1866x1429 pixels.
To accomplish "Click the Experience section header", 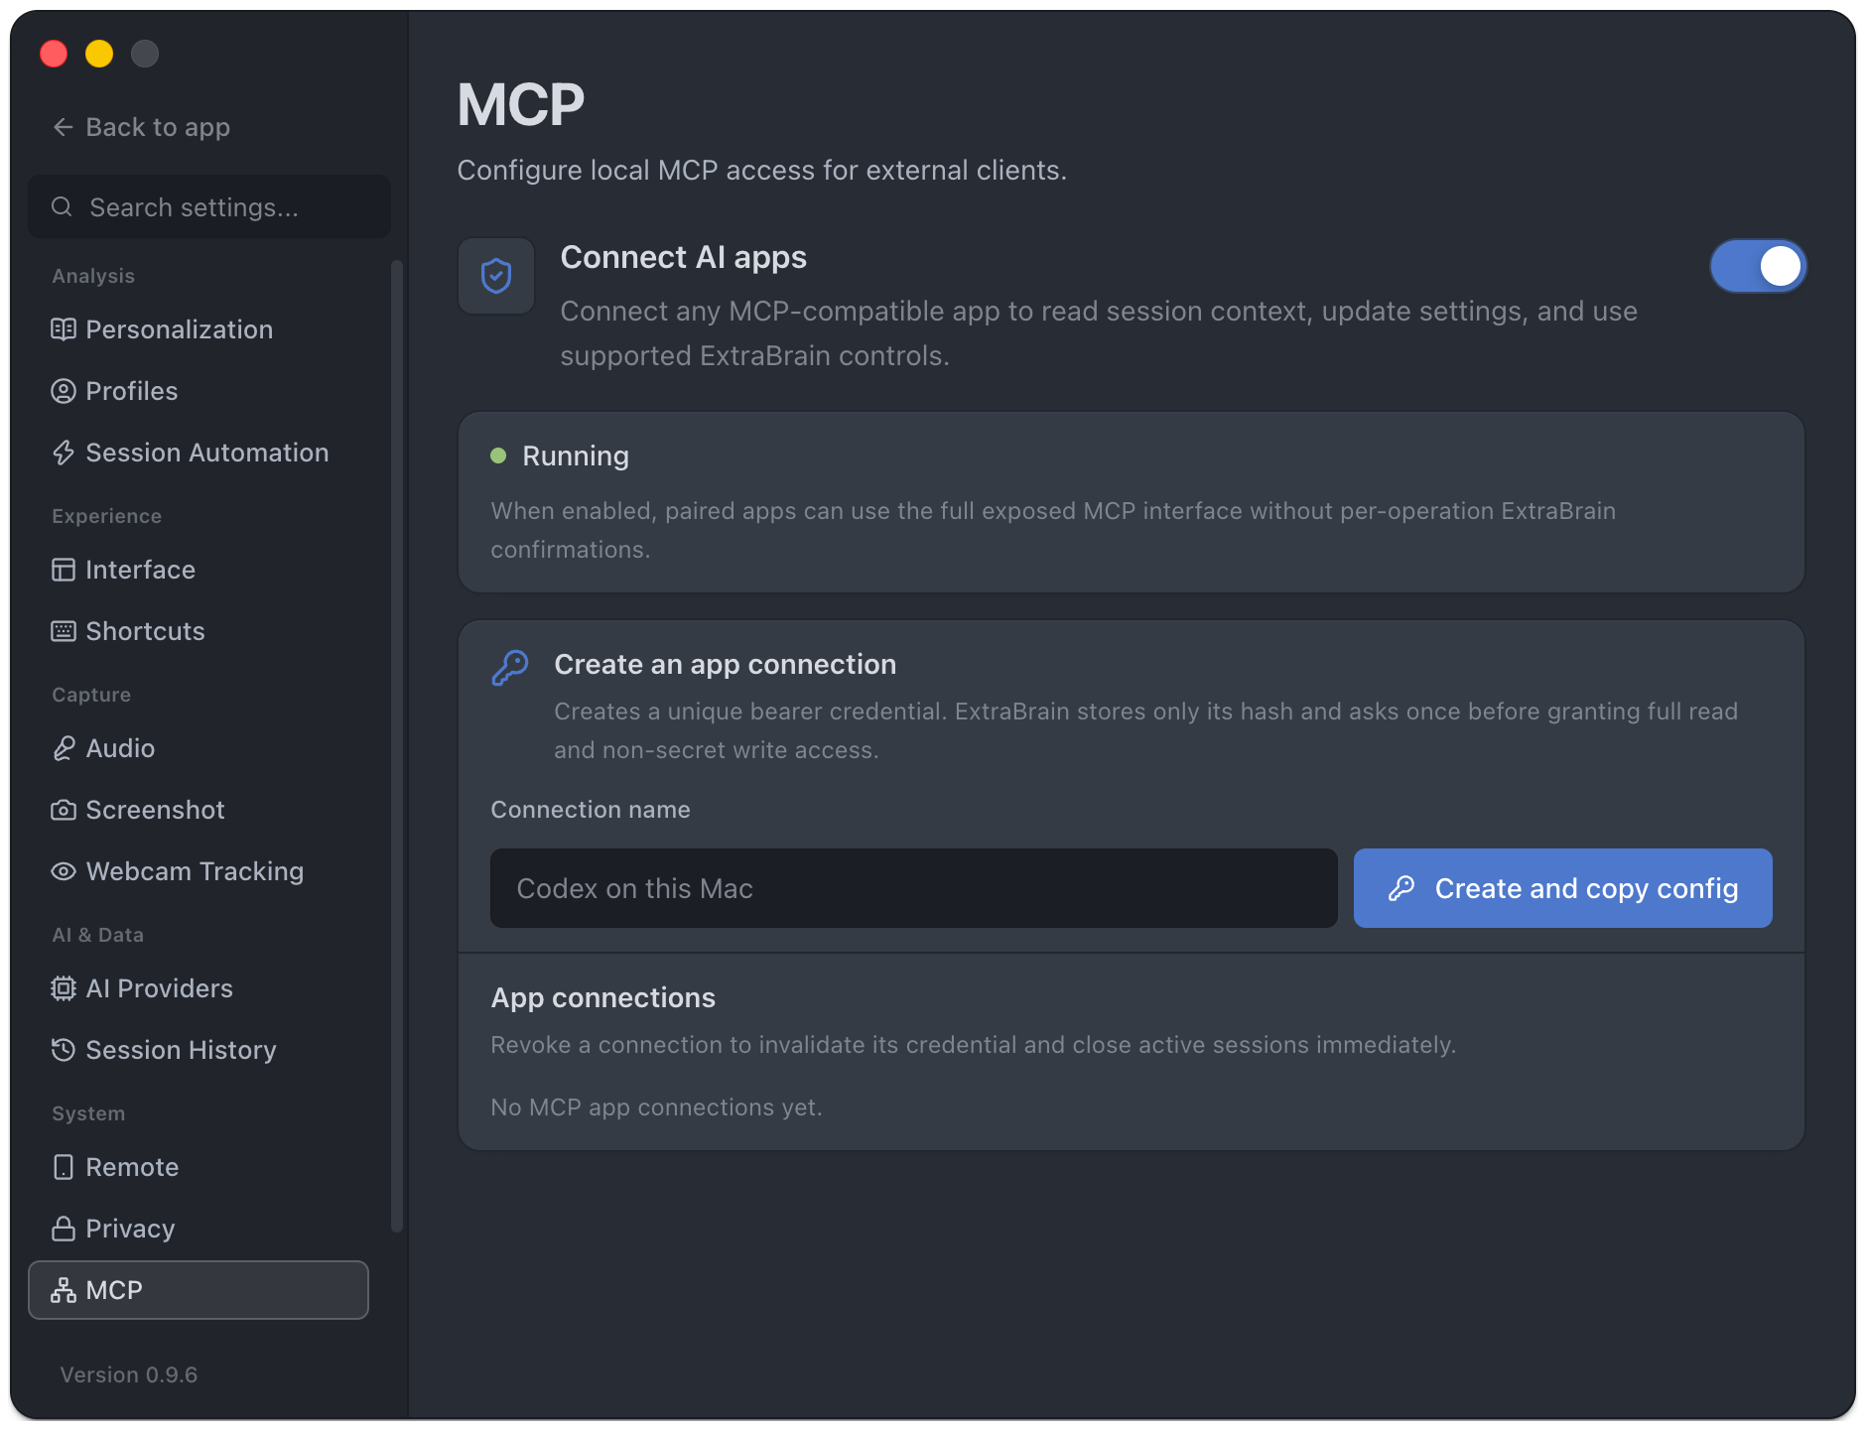I will pyautogui.click(x=107, y=516).
